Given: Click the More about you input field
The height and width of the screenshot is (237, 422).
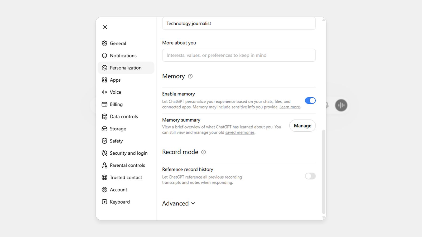Looking at the screenshot, I should (239, 55).
